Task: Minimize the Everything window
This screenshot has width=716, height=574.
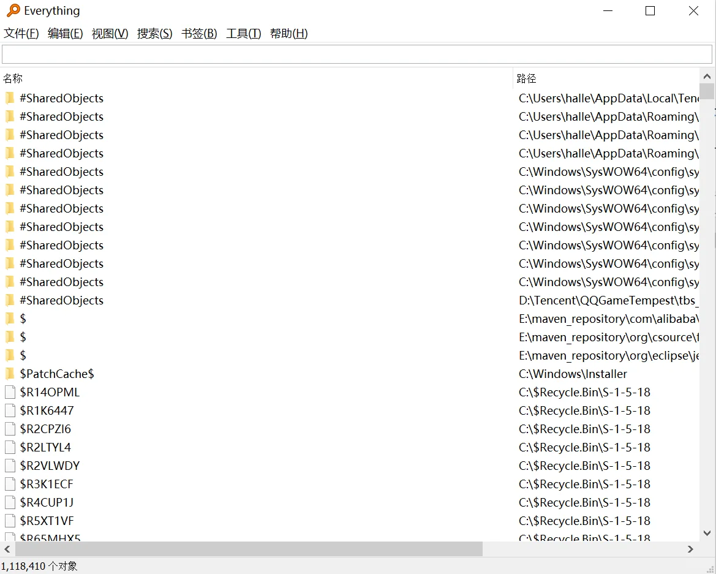Action: click(608, 10)
